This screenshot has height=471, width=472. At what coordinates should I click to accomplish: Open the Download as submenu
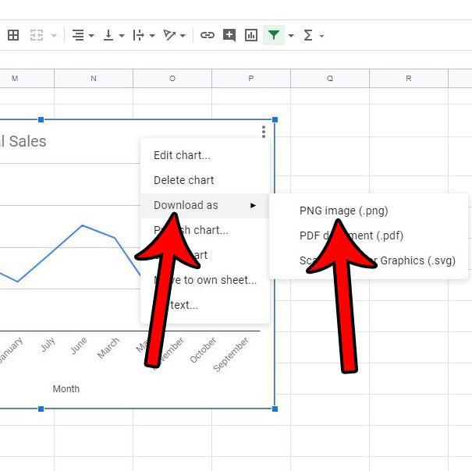click(186, 205)
